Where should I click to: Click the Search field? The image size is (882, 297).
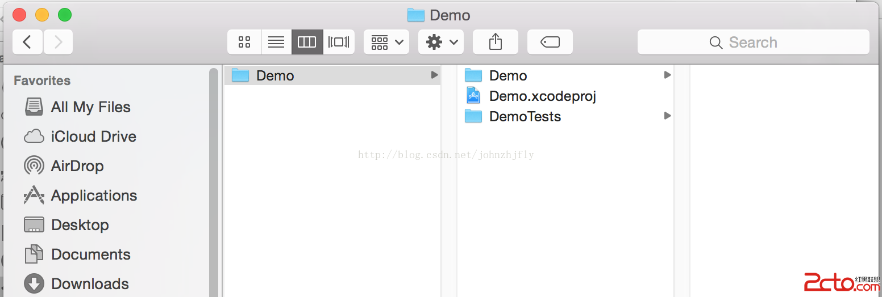pyautogui.click(x=754, y=42)
